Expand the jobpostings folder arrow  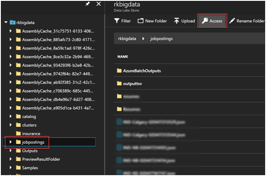click(11, 142)
